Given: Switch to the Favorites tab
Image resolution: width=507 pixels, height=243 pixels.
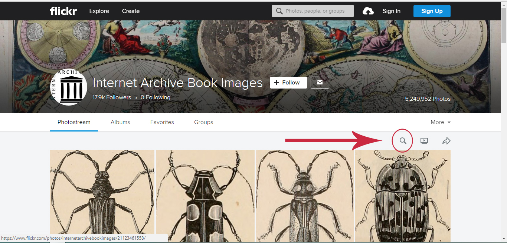Looking at the screenshot, I should 162,122.
